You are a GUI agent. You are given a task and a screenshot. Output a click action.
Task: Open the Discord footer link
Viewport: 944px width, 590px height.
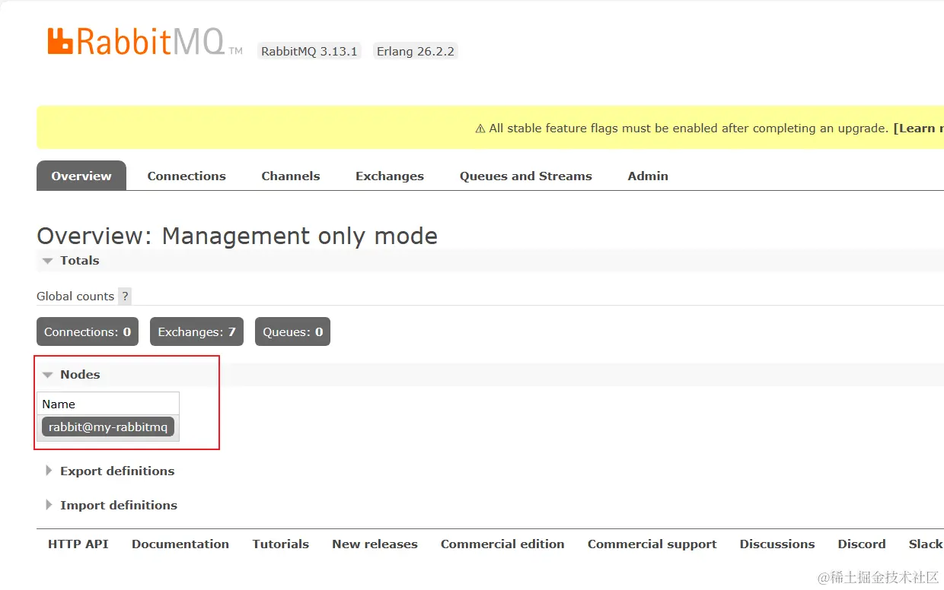coord(862,544)
